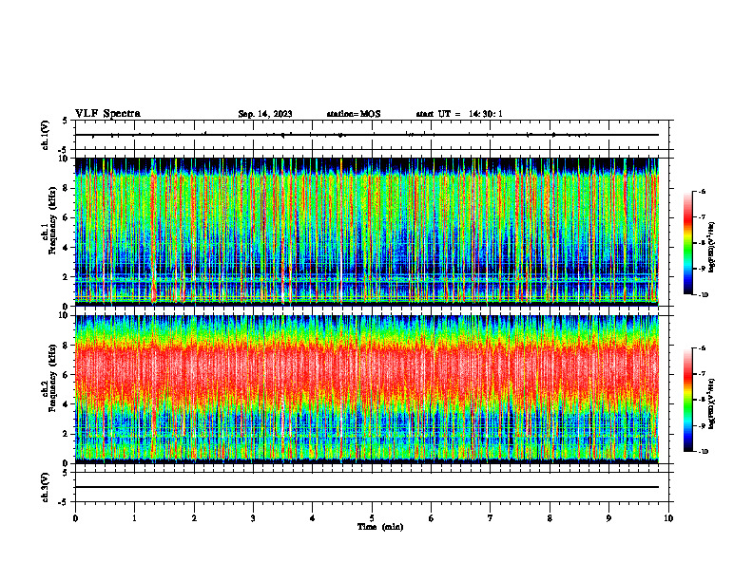This screenshot has height=581, width=753.
Task: Click the "8" tick on the time axis
Action: point(550,518)
